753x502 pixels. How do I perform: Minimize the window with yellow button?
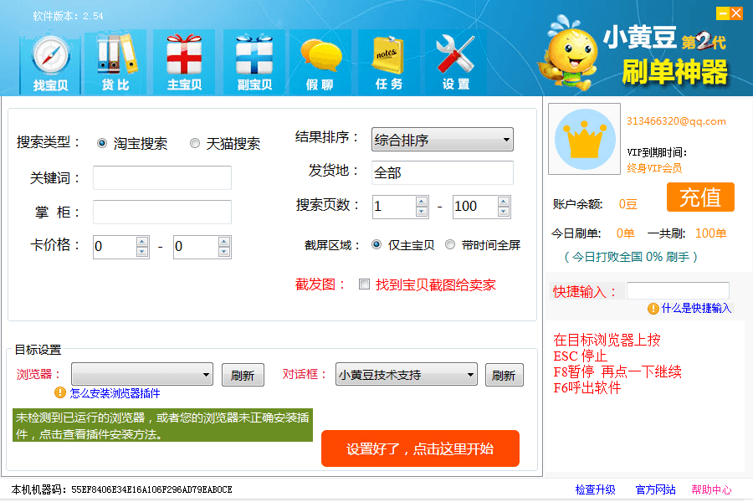[x=723, y=13]
